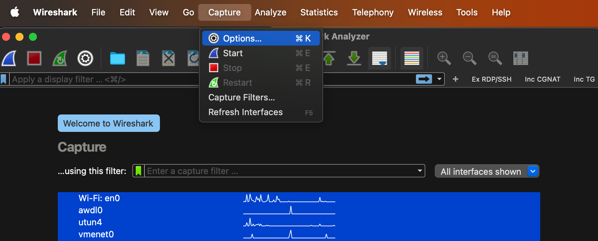Open the Go menu
Image resolution: width=598 pixels, height=241 pixels.
tap(188, 12)
